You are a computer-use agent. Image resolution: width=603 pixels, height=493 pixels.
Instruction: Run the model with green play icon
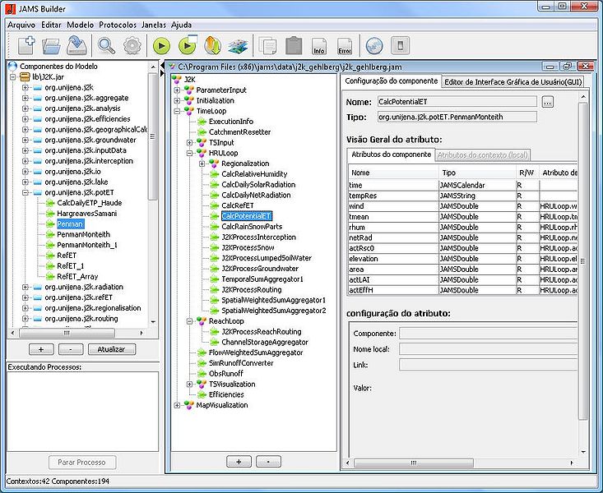tap(162, 46)
